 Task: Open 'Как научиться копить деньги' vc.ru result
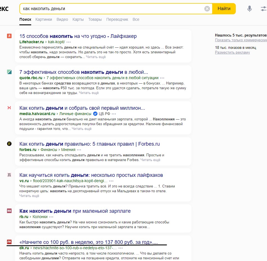coord(91,175)
